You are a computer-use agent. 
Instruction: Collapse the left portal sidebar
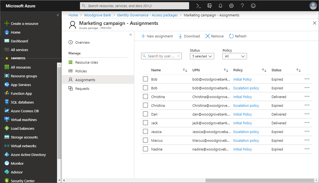tap(58, 15)
